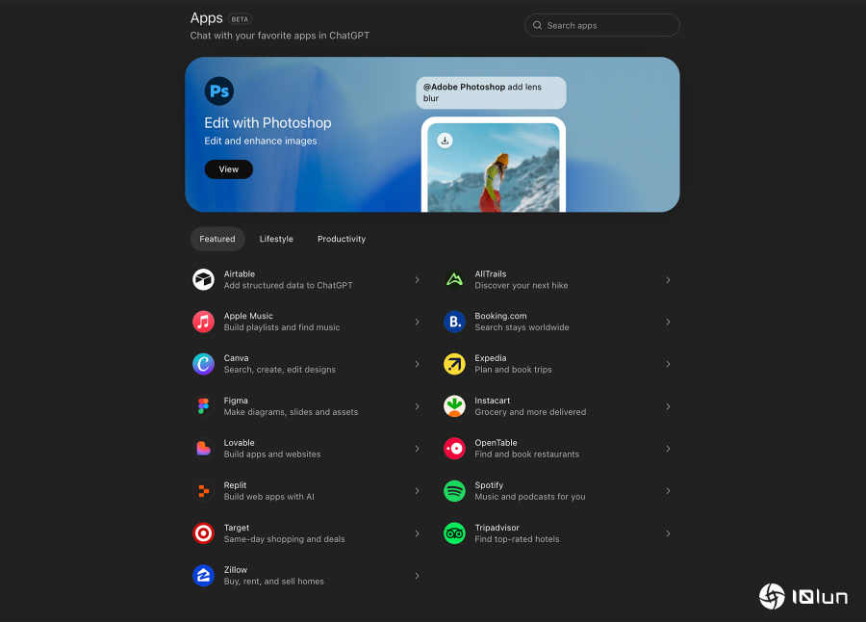Image resolution: width=866 pixels, height=622 pixels.
Task: Click 'Build apps and websites' text
Action: 271,454
